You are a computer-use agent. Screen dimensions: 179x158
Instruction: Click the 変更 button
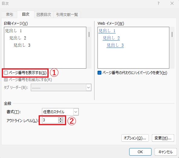coord(163,138)
